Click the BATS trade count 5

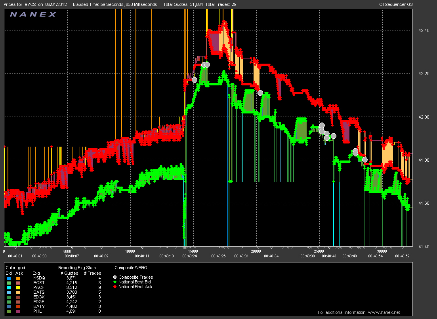(x=99, y=292)
